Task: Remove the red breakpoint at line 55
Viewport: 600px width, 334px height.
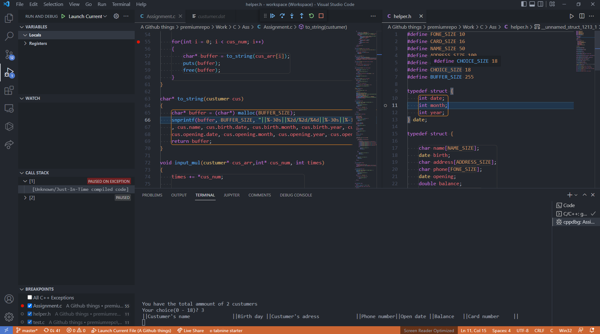Action: pos(138,42)
